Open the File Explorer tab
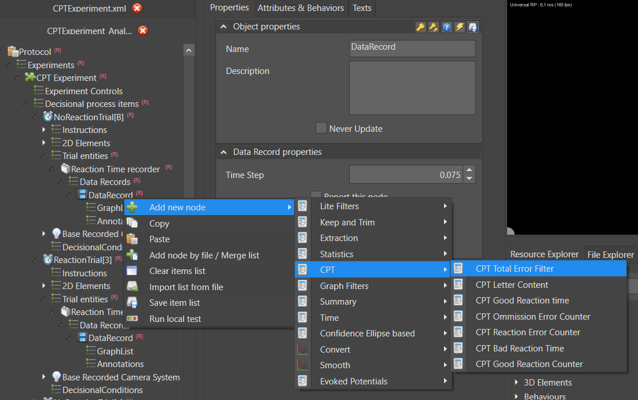638x400 pixels. pyautogui.click(x=610, y=254)
